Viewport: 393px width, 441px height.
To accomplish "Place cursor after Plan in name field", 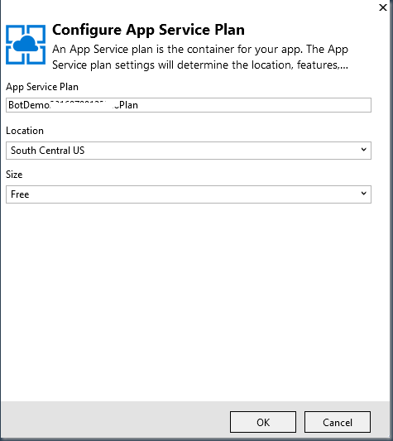I will pyautogui.click(x=138, y=105).
